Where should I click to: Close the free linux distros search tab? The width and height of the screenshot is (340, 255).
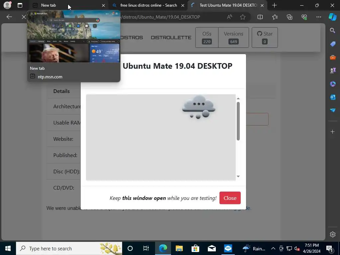pos(183,5)
